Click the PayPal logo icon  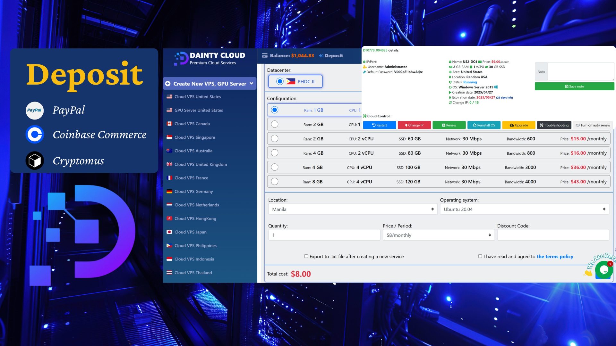point(35,110)
